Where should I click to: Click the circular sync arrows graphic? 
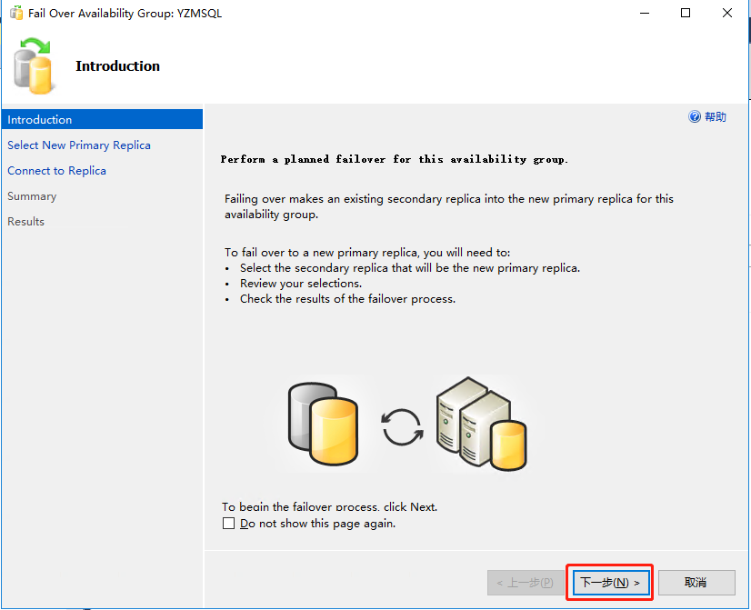click(x=402, y=426)
